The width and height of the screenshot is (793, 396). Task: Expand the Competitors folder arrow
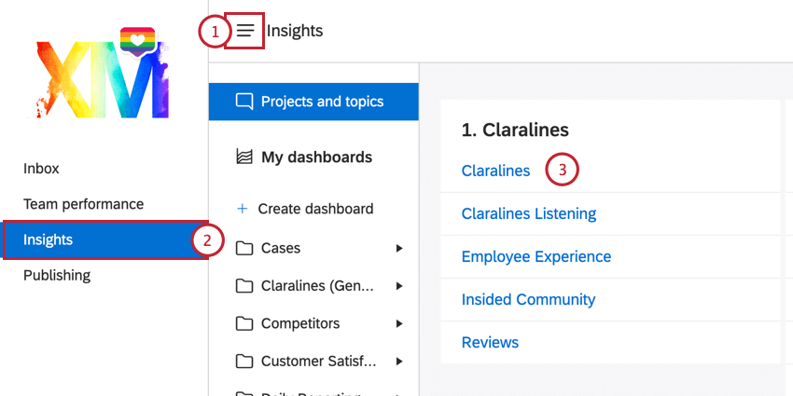pos(399,323)
